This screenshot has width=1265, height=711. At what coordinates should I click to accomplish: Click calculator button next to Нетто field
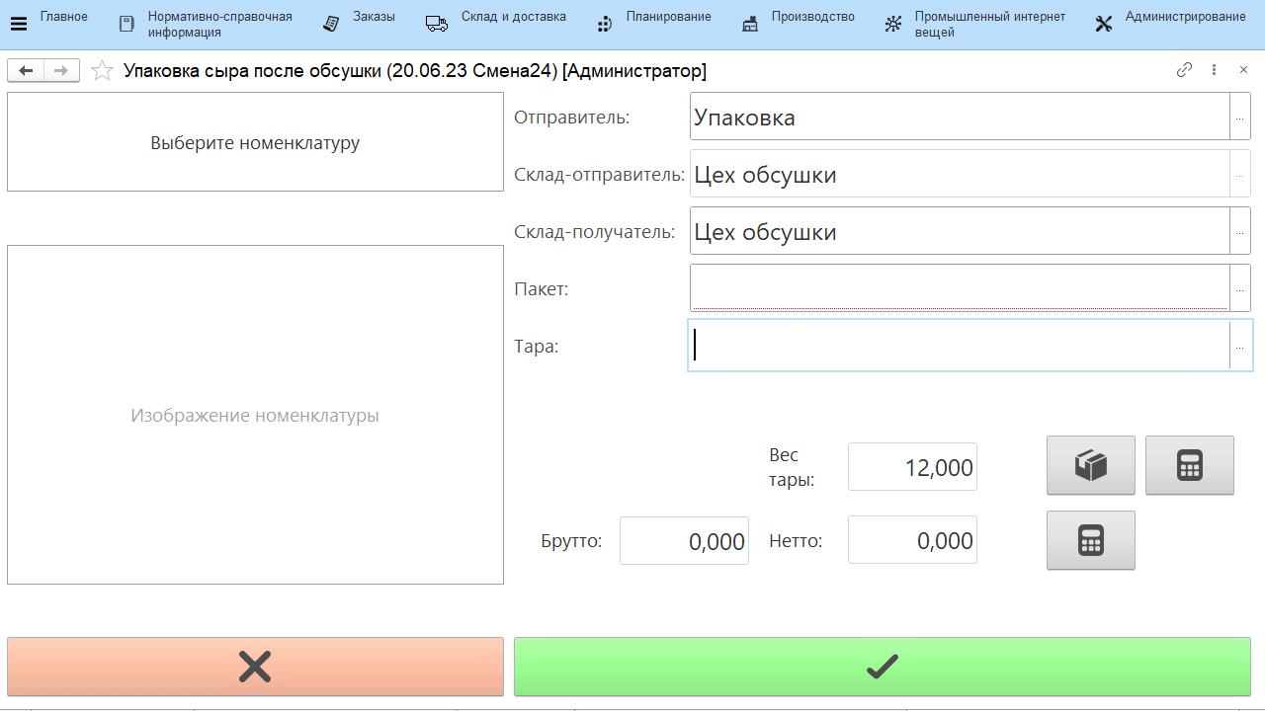[1090, 540]
